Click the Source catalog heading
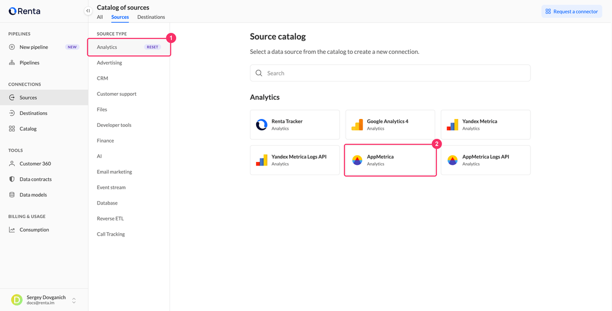This screenshot has width=612, height=311. [278, 37]
